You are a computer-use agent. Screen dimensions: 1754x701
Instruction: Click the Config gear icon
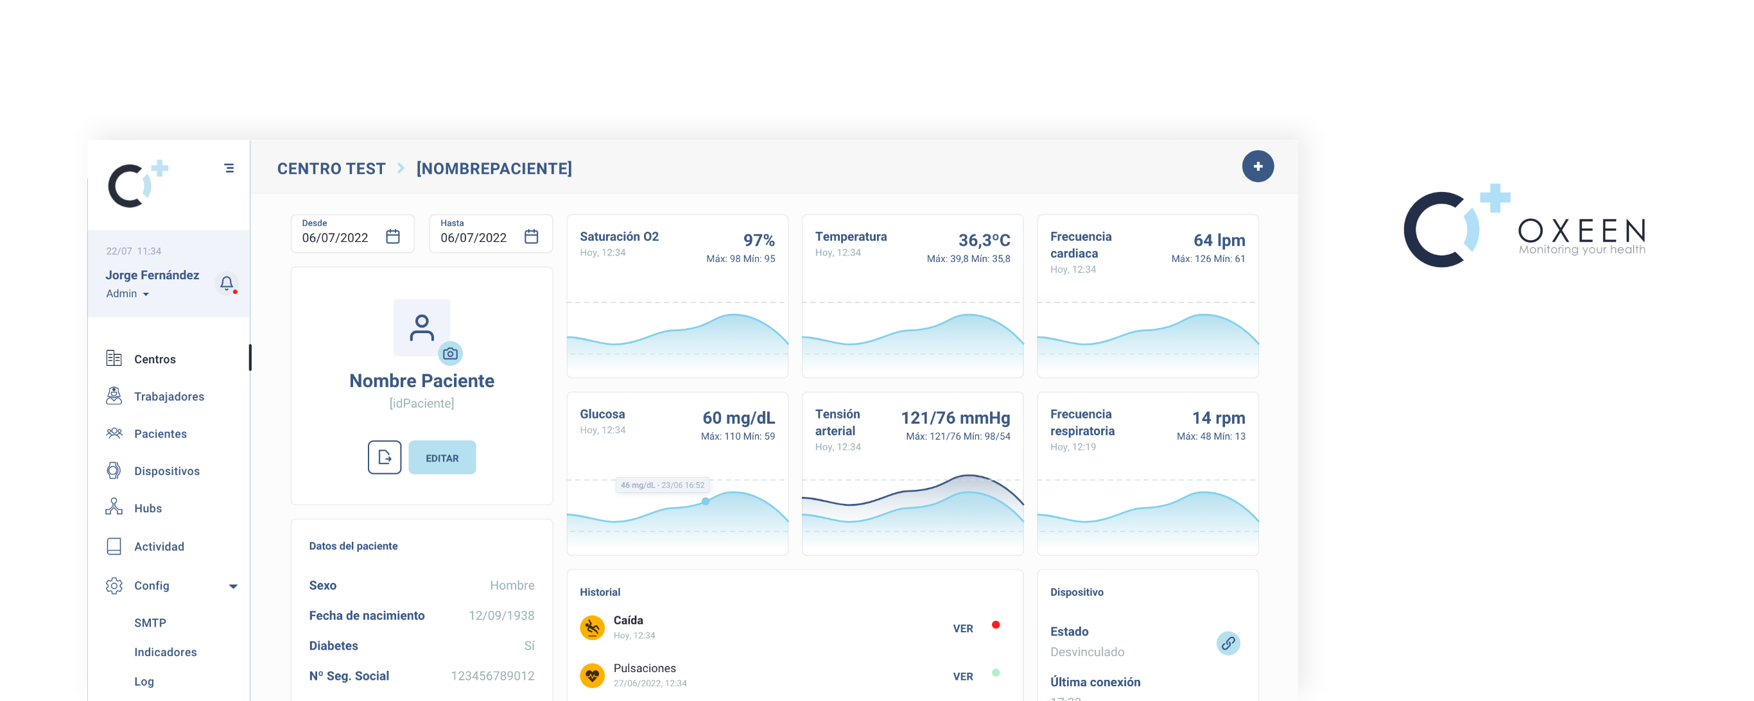[114, 585]
